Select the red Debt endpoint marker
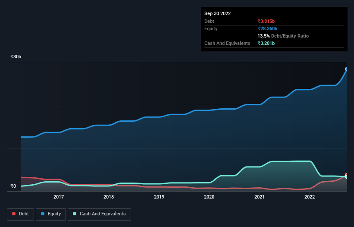354x227 pixels. point(347,175)
